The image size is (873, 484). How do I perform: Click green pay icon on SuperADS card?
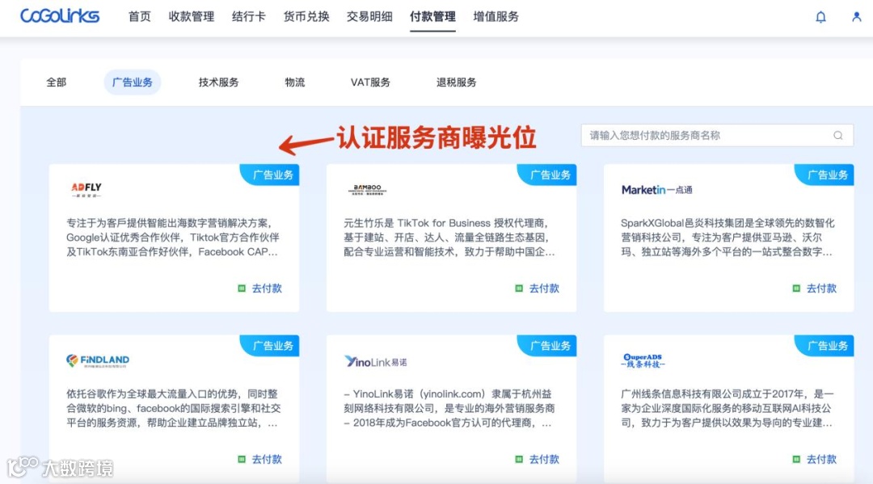point(796,459)
